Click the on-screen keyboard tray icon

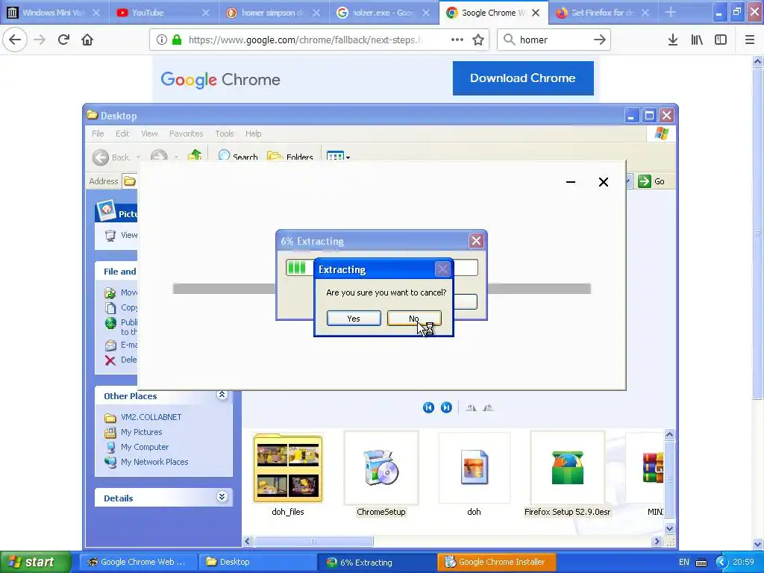tap(701, 563)
